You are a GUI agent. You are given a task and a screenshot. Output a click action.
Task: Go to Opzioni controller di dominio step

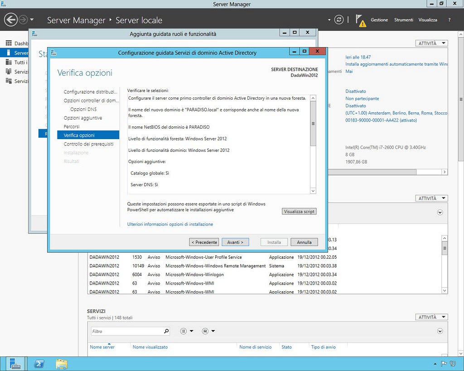[91, 101]
